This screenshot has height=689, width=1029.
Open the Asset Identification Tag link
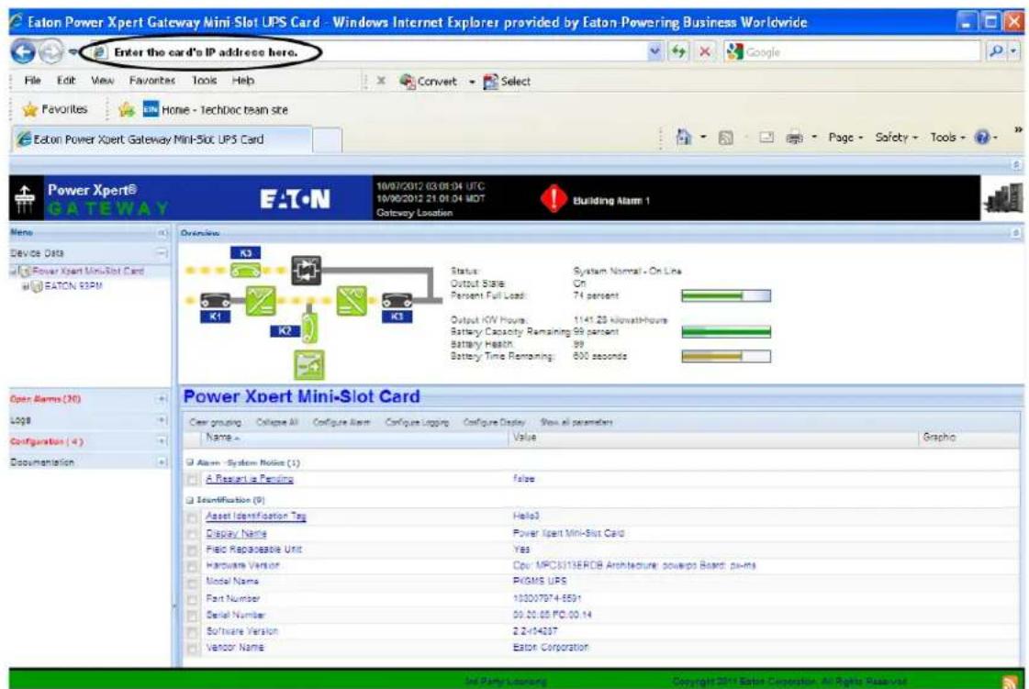pos(256,517)
